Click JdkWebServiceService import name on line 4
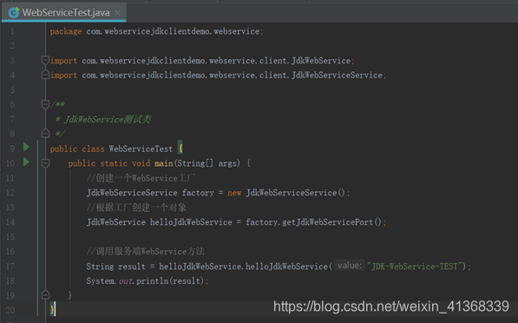This screenshot has width=518, height=323. tap(337, 75)
